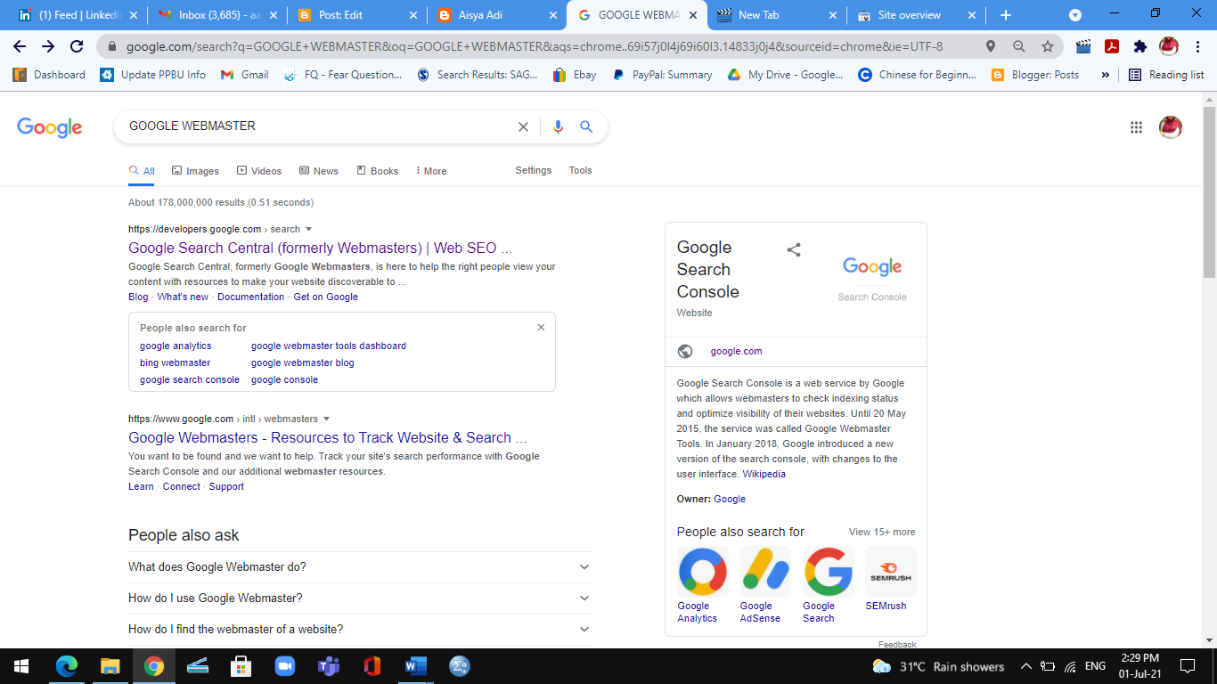
Task: Open new tab with plus button
Action: tap(1006, 15)
